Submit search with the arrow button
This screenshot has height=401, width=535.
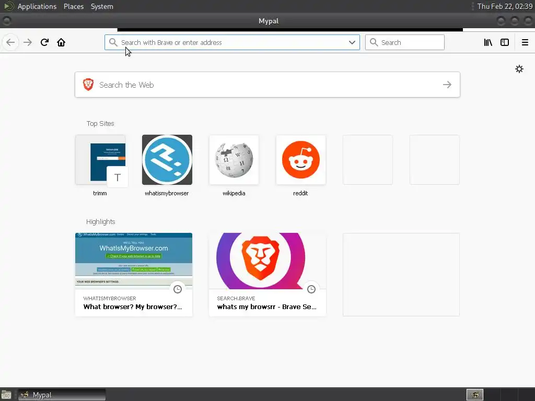coord(447,85)
